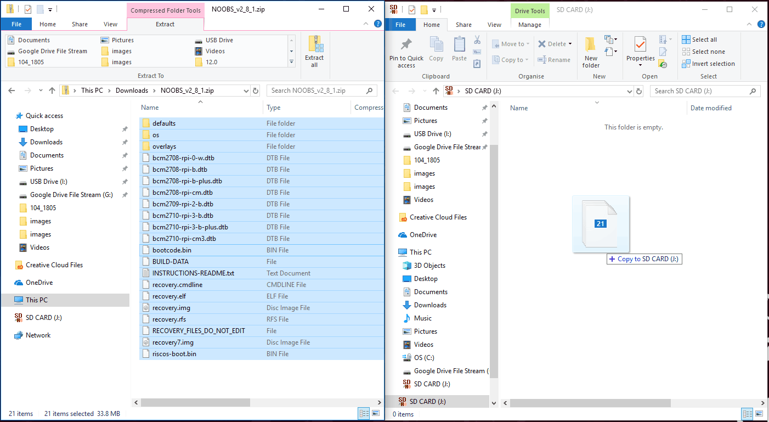Viewport: 769px width, 422px height.
Task: Refresh the NOOBS_v2_8_1.zip address bar
Action: pos(256,91)
